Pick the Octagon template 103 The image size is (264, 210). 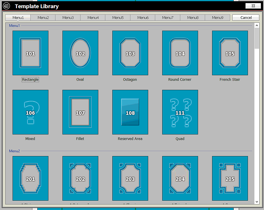130,53
